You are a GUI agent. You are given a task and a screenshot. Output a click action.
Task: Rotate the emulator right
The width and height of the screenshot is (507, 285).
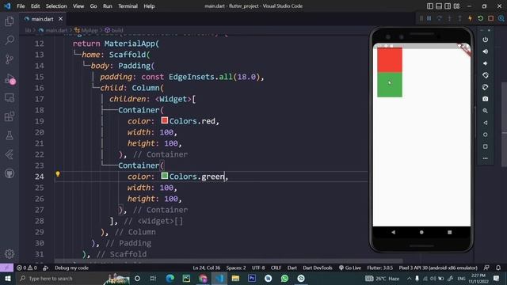(486, 87)
